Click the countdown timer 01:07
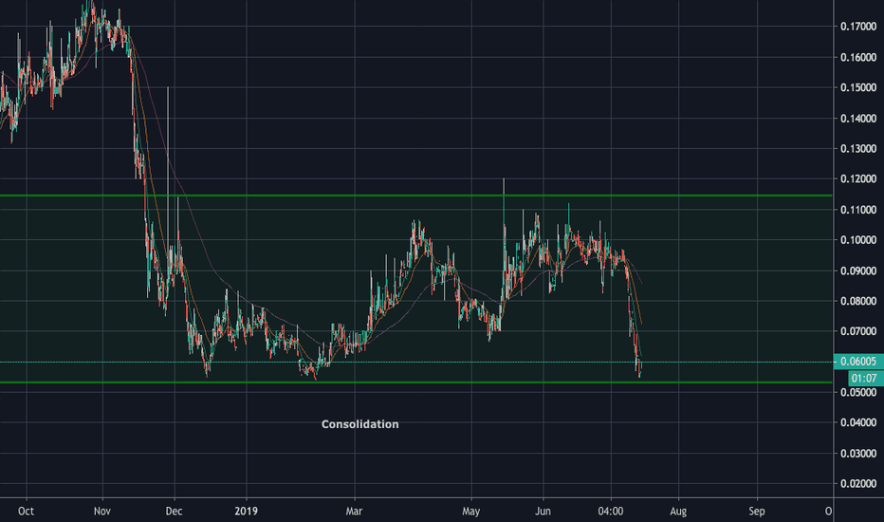 tap(865, 378)
